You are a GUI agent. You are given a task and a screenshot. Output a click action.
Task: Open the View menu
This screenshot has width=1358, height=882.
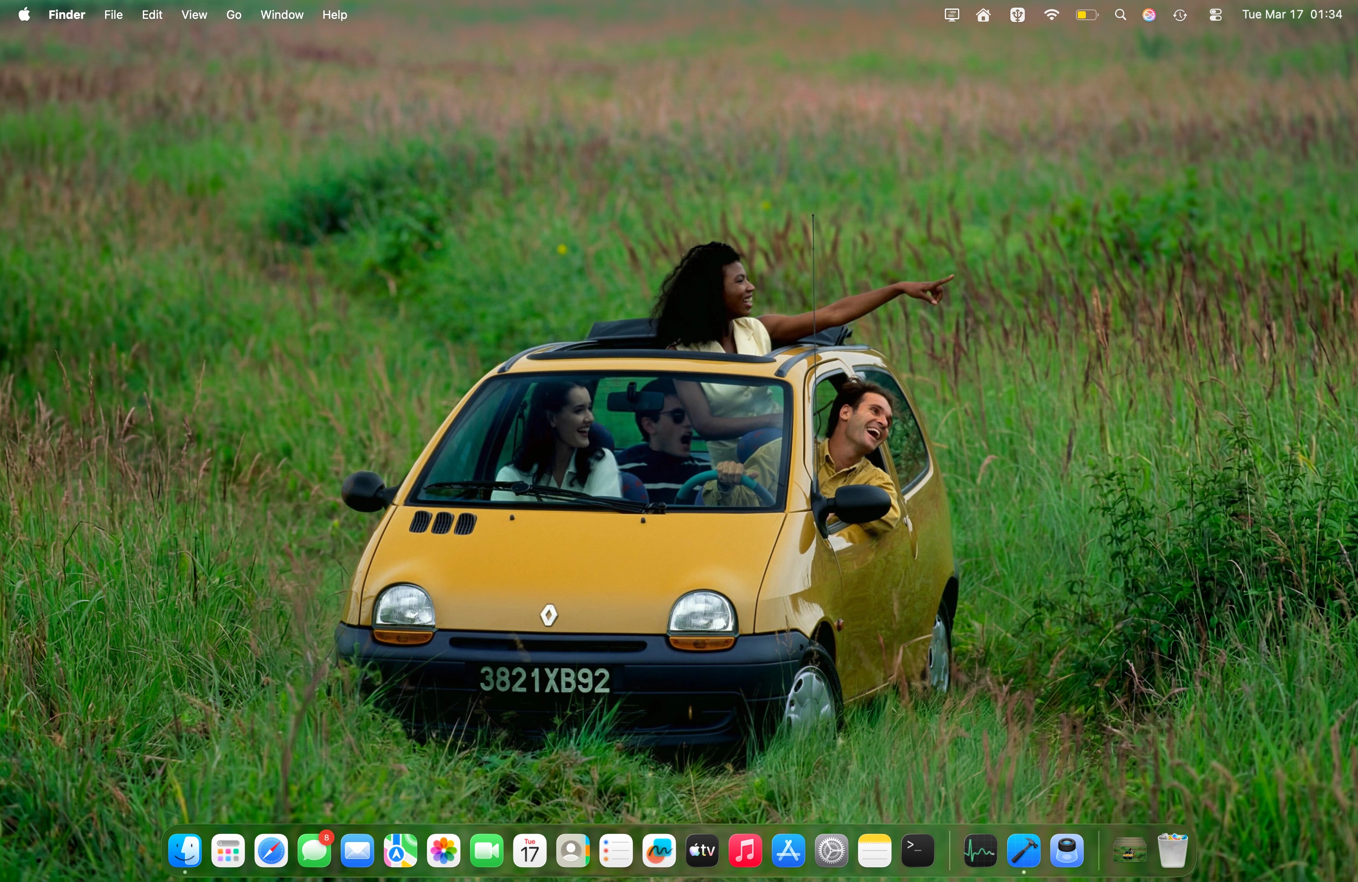click(194, 15)
